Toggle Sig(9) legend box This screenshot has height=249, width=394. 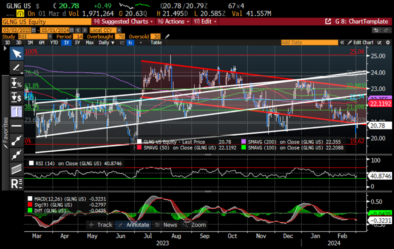pyautogui.click(x=30, y=205)
